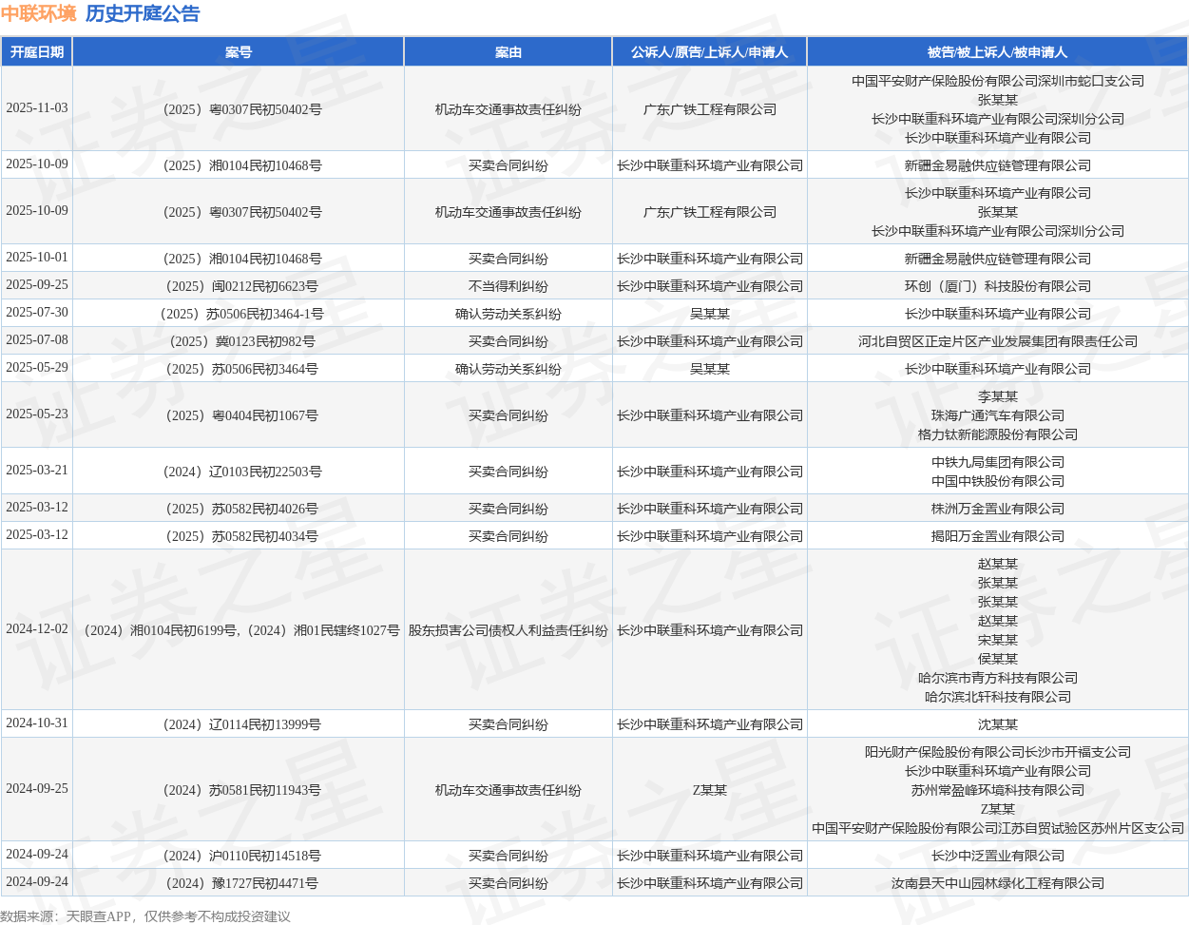Select the 开庭日期 column header
1189x925 pixels.
(x=37, y=52)
